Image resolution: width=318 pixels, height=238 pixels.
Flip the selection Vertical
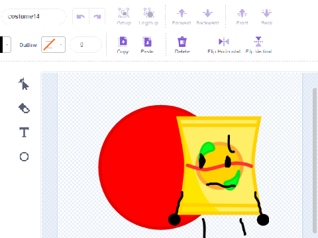coord(258,45)
